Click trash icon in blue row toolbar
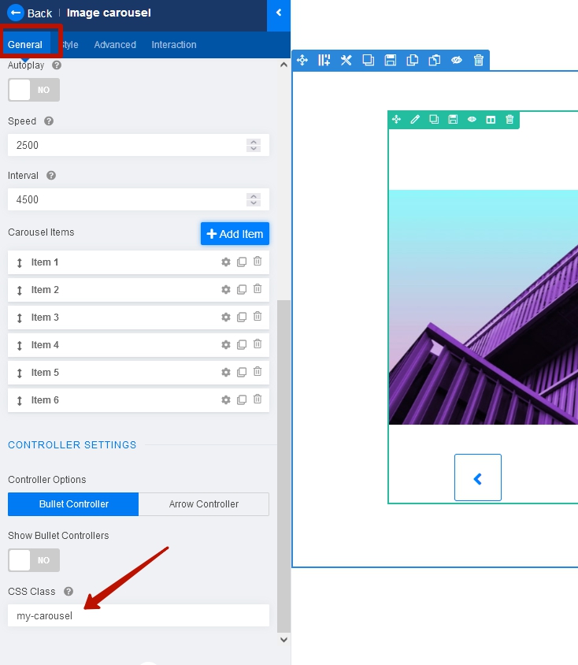The width and height of the screenshot is (578, 665). [479, 61]
